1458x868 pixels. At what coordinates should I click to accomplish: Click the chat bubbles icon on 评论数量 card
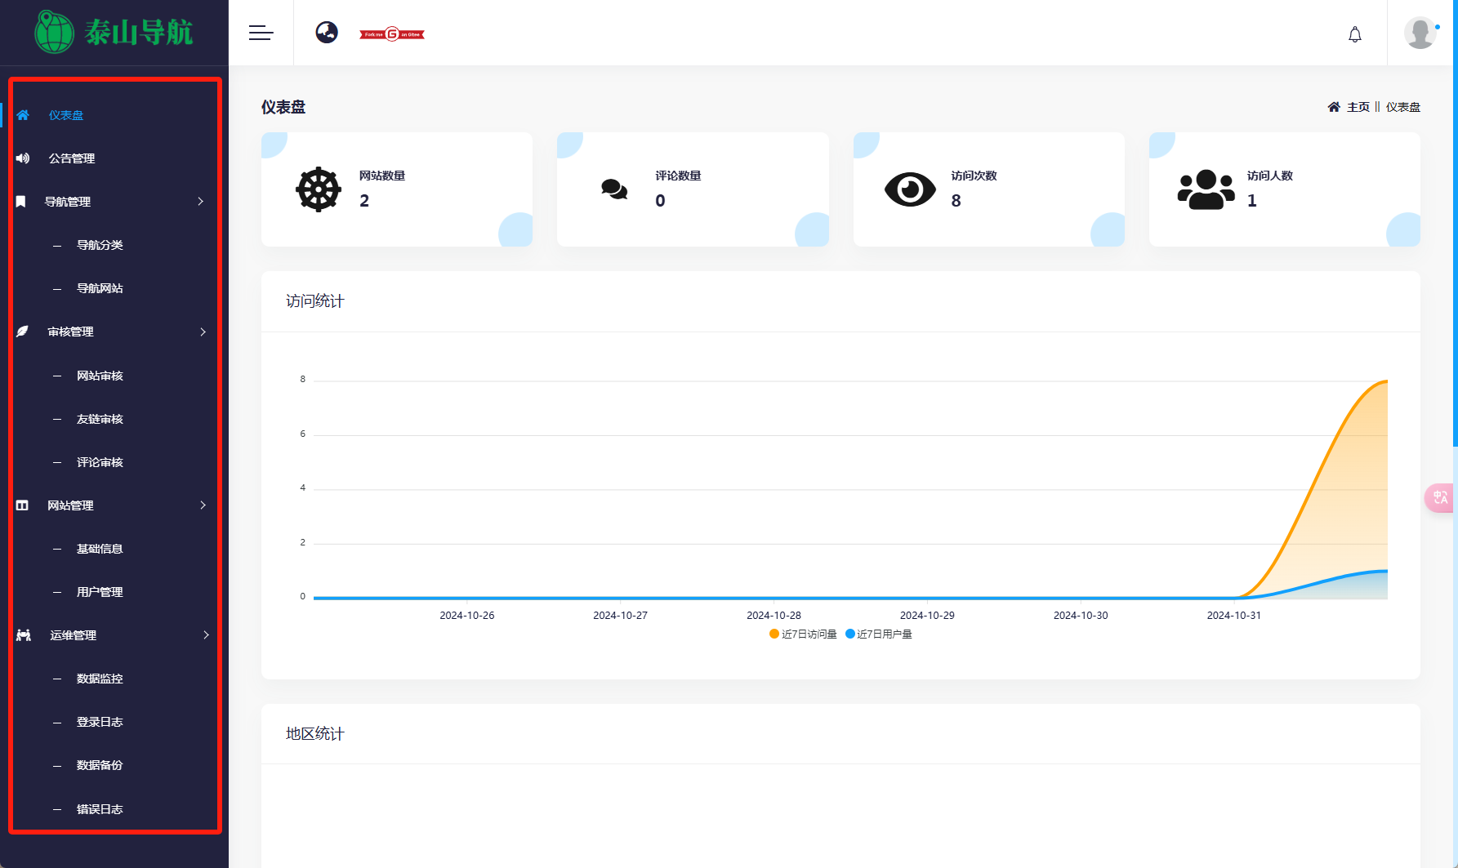pyautogui.click(x=614, y=189)
